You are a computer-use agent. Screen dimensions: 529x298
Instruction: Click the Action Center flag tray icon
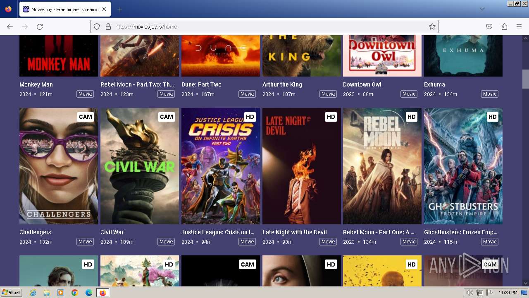tap(490, 293)
